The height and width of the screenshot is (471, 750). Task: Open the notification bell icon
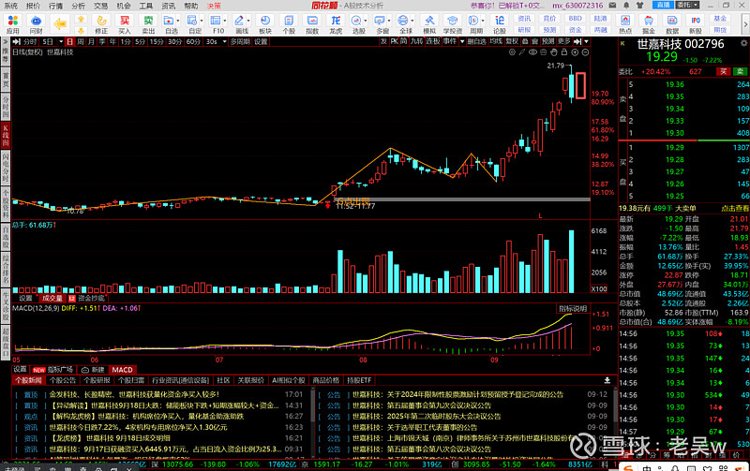[626, 6]
